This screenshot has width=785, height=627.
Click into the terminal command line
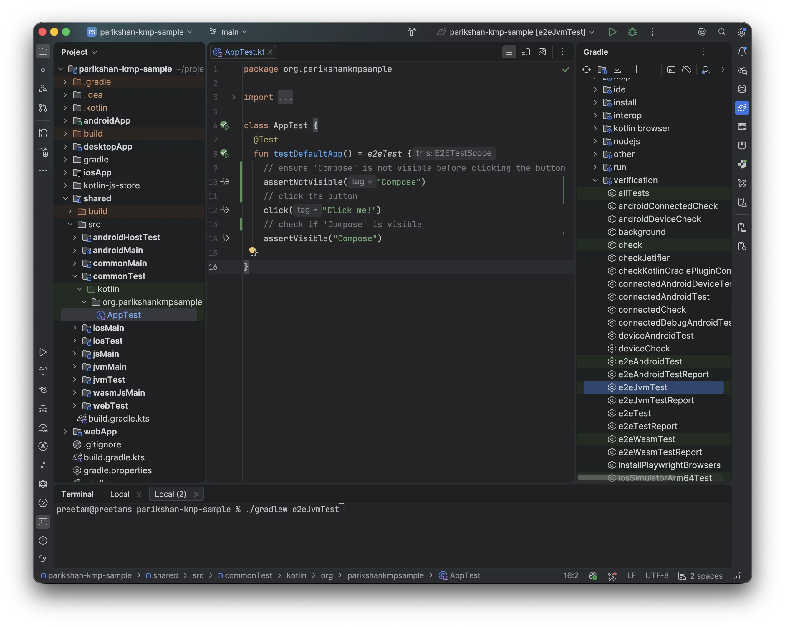coord(392,510)
